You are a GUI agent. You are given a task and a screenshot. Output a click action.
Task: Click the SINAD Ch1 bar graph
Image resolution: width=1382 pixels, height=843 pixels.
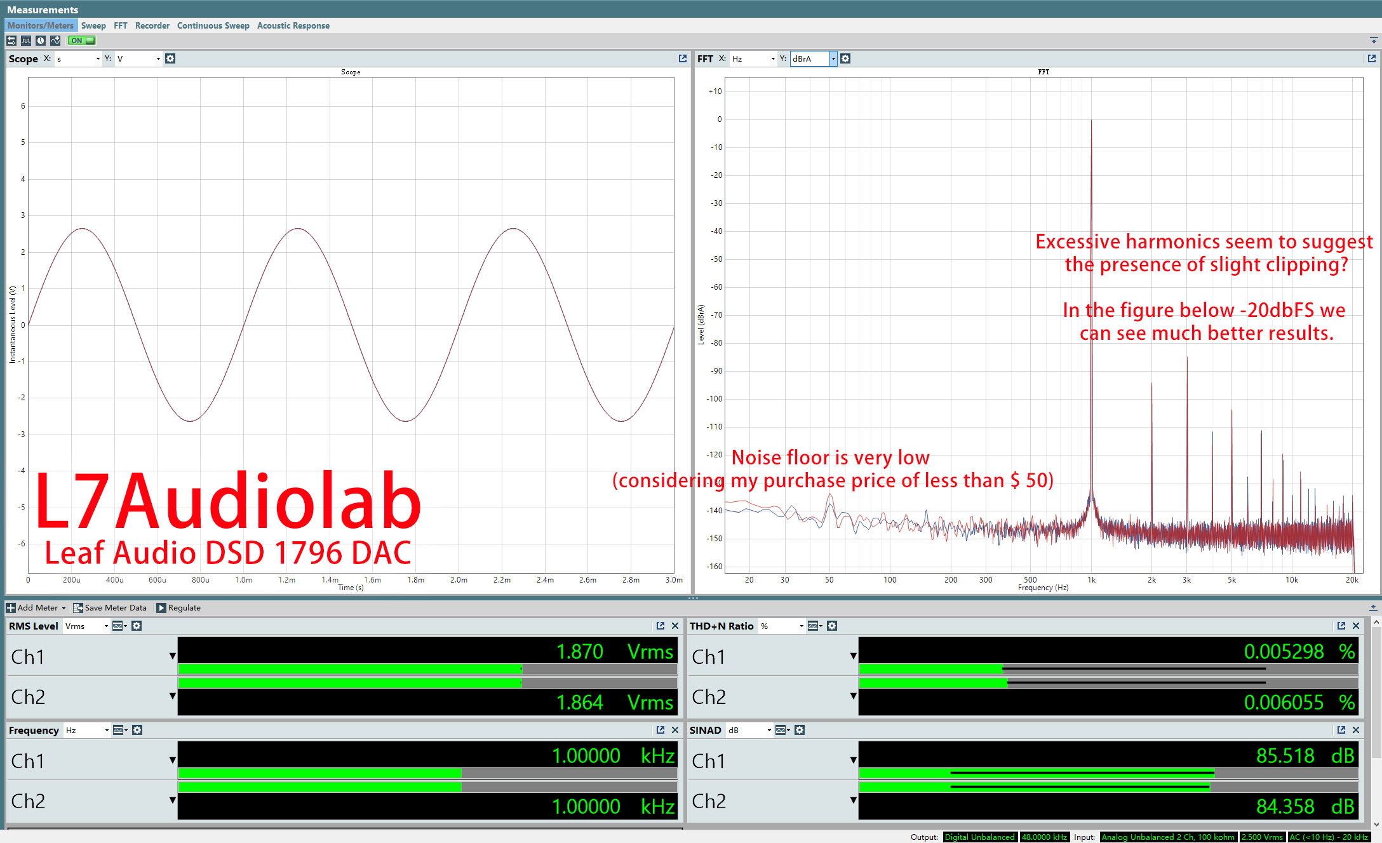[1108, 773]
